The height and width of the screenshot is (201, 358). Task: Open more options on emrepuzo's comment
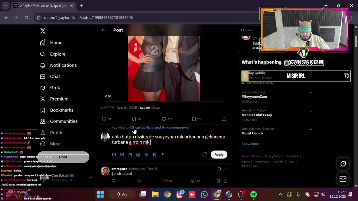click(225, 169)
